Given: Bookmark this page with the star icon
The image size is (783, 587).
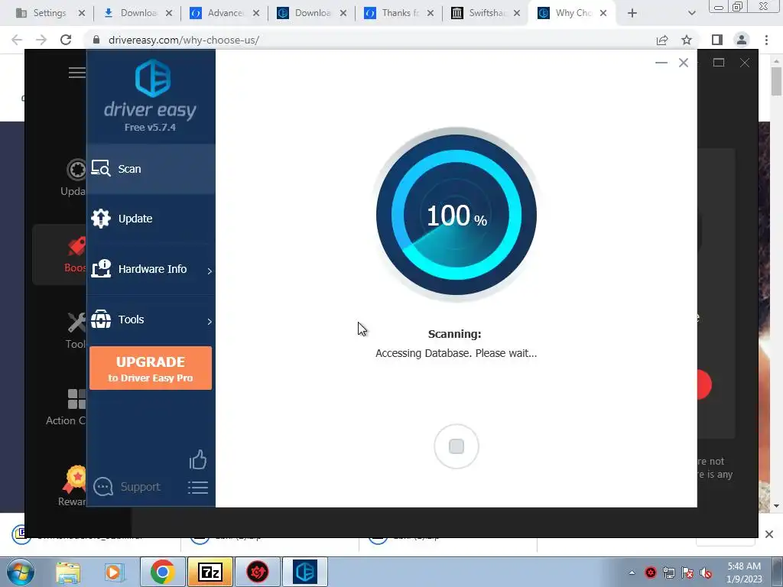Looking at the screenshot, I should pyautogui.click(x=687, y=40).
